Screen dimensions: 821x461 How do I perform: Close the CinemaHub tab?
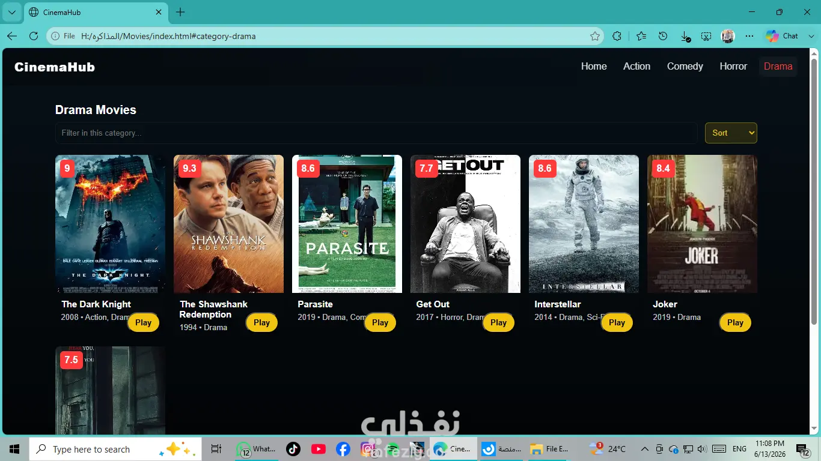(159, 12)
